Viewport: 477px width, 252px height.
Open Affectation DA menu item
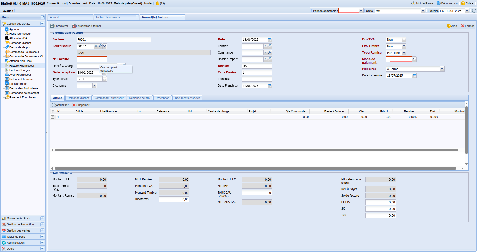(18, 38)
